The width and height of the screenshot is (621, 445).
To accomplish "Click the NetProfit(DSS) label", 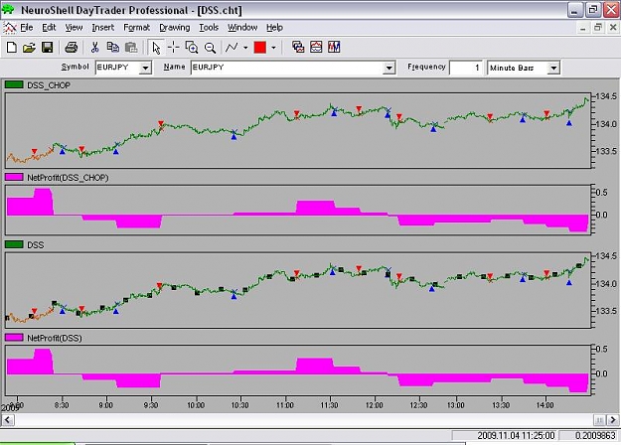I will point(55,338).
